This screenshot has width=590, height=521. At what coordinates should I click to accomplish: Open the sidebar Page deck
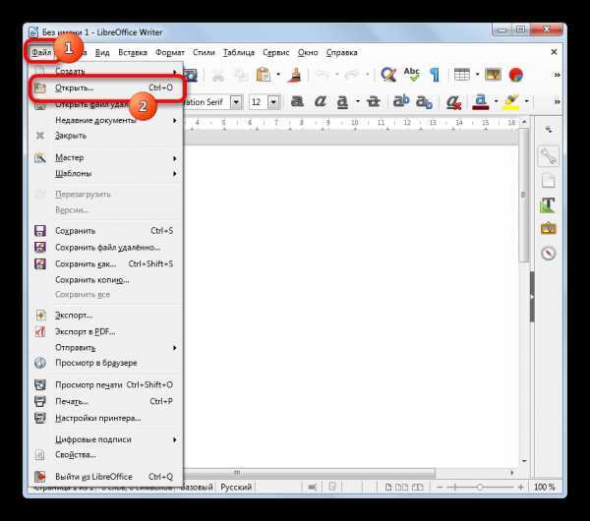tap(549, 181)
